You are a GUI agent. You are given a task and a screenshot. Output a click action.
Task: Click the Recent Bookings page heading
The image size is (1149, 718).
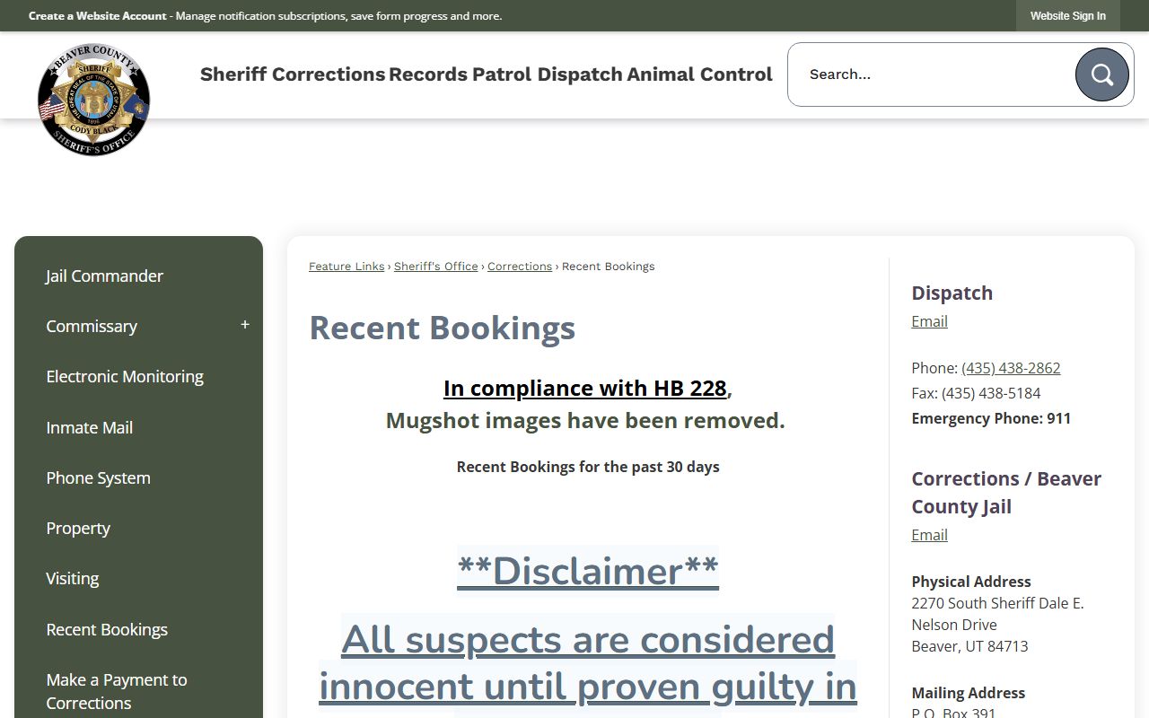click(443, 328)
